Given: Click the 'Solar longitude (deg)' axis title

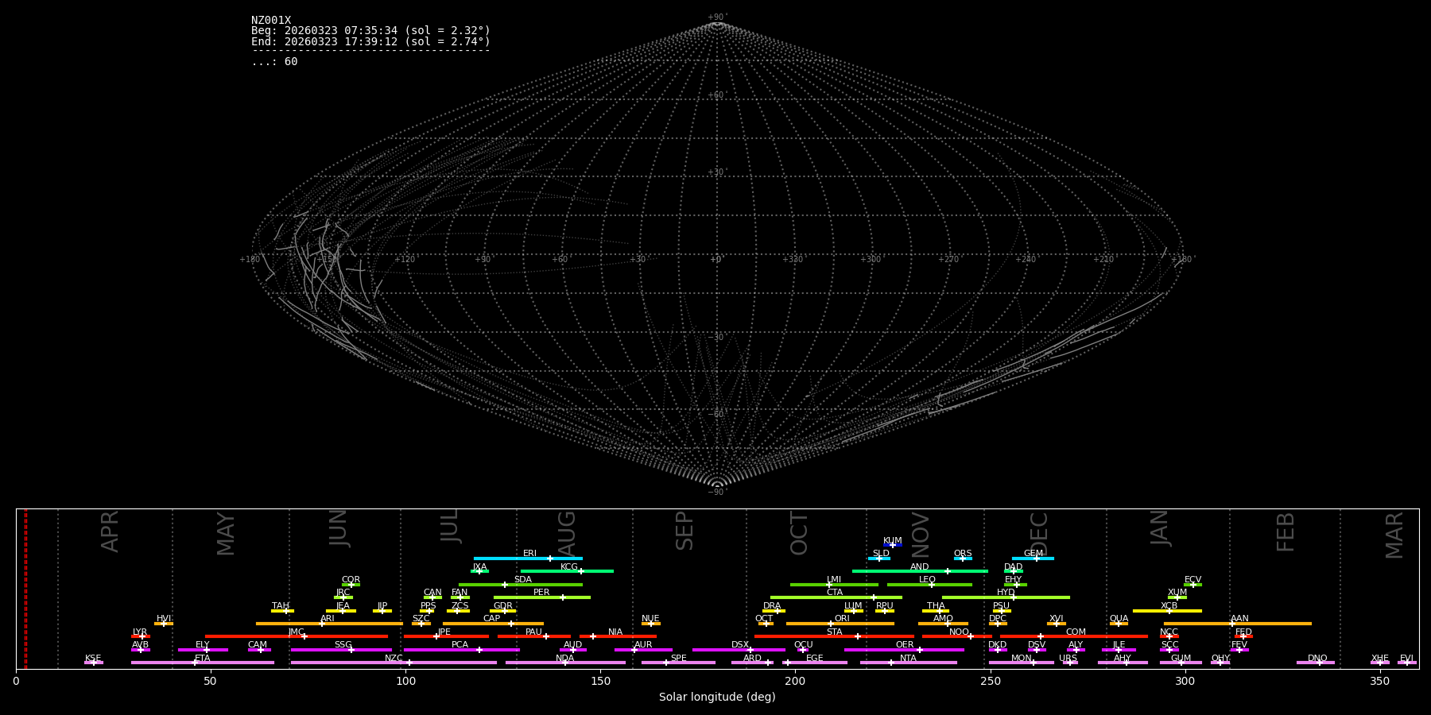Looking at the screenshot, I should coord(717,697).
